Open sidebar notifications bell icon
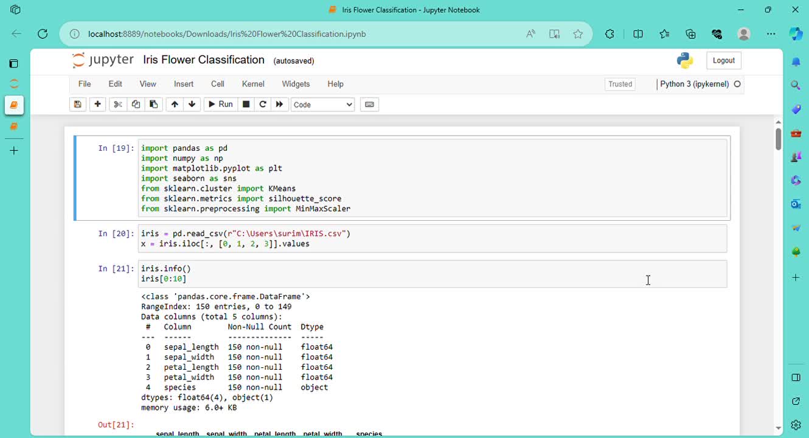 pyautogui.click(x=796, y=62)
